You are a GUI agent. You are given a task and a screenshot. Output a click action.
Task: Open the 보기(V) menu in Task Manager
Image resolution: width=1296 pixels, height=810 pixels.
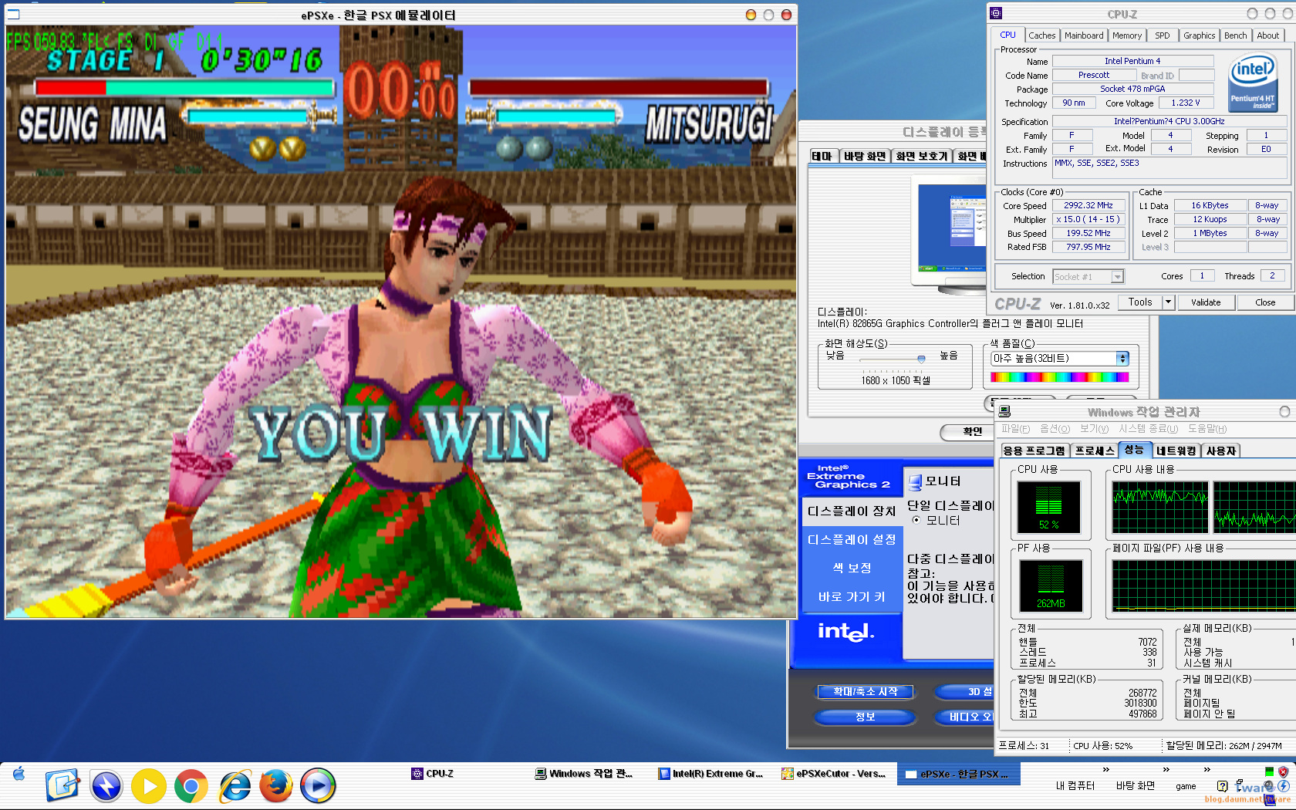click(x=1095, y=429)
